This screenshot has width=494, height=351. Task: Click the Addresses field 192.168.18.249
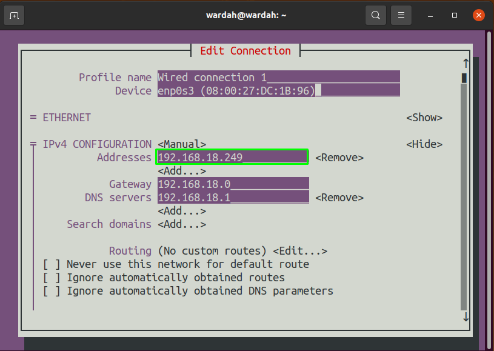point(232,157)
